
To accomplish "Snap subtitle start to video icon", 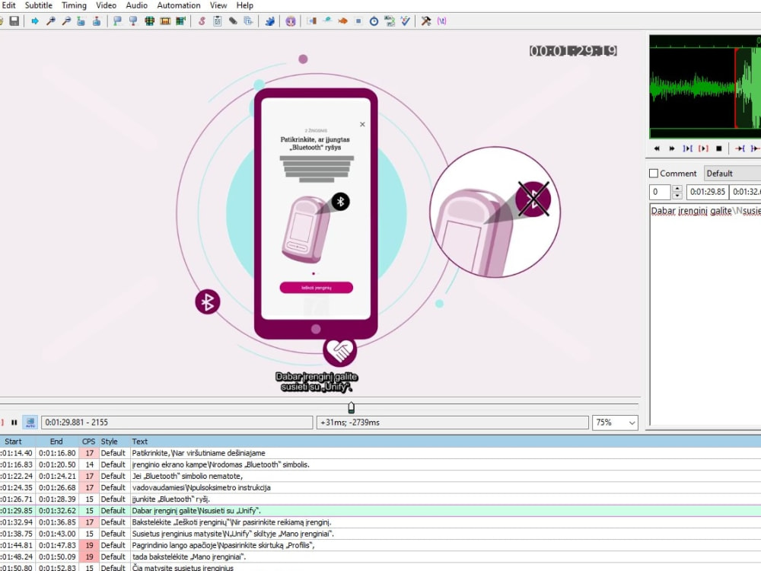I will [117, 21].
